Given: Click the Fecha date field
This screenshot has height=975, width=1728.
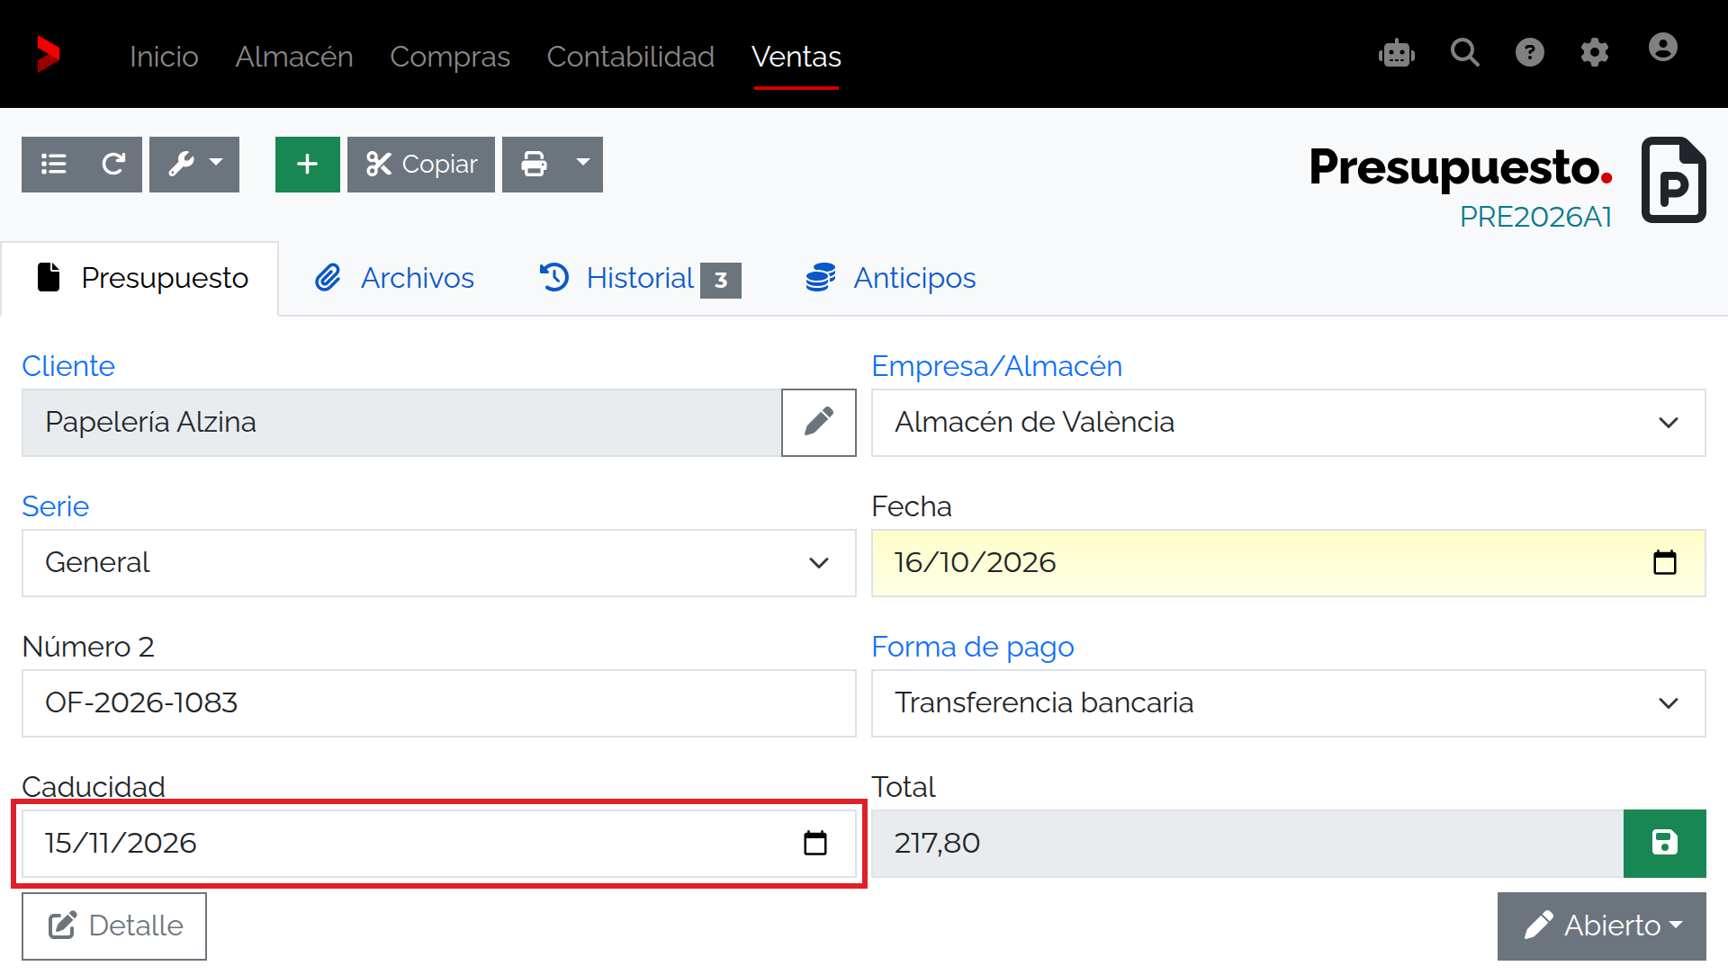Looking at the screenshot, I should (x=1289, y=563).
